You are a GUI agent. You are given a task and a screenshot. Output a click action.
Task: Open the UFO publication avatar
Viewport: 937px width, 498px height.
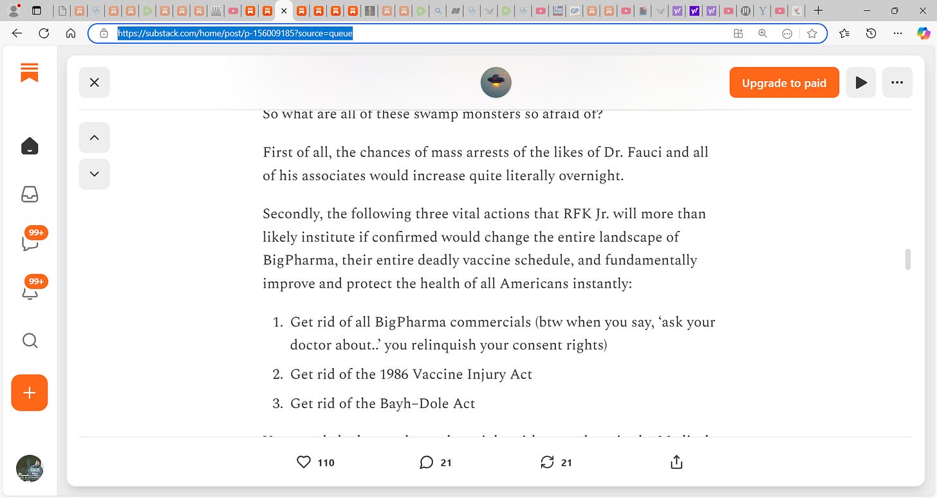click(x=496, y=82)
